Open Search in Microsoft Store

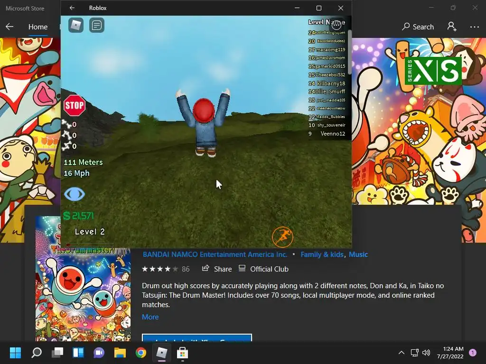pyautogui.click(x=418, y=27)
